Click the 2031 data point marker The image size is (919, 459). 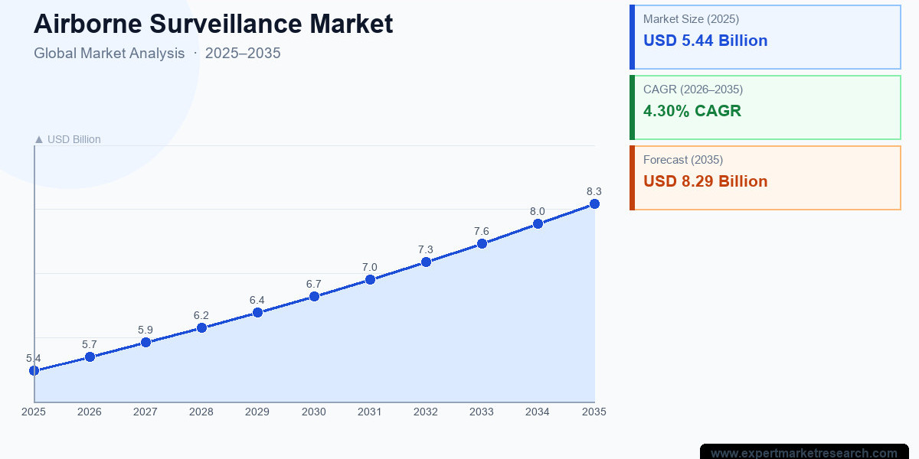click(370, 279)
